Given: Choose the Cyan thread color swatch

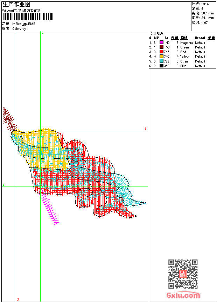Looking at the screenshot, I should click(161, 61).
